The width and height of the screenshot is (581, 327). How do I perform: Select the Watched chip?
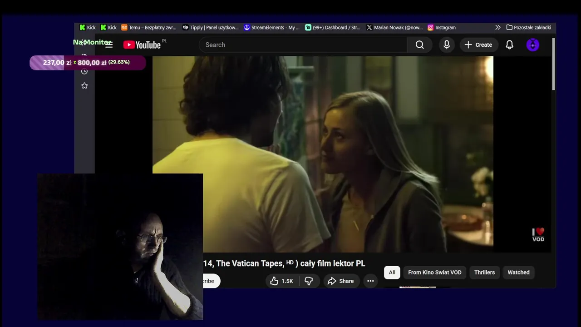(x=518, y=272)
